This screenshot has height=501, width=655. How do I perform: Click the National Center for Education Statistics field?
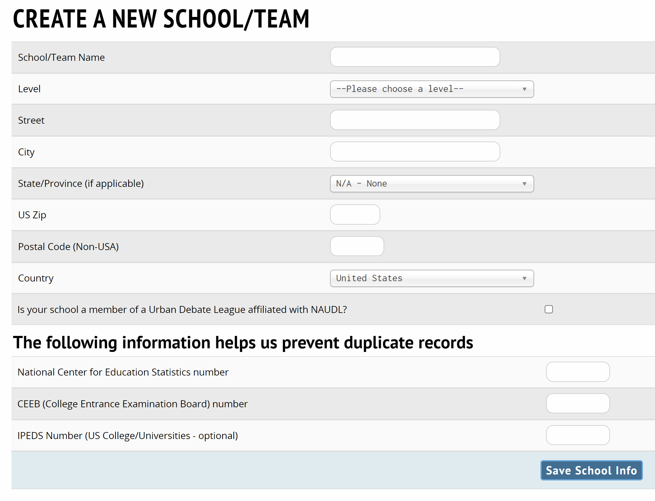click(578, 372)
